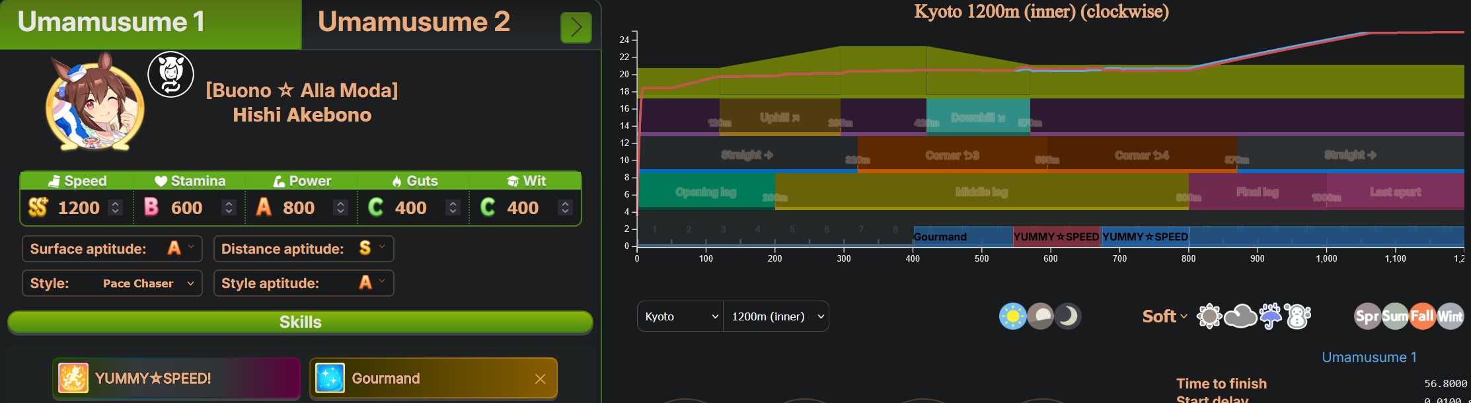
Task: Open the Surface aptitude dropdown
Action: click(112, 248)
